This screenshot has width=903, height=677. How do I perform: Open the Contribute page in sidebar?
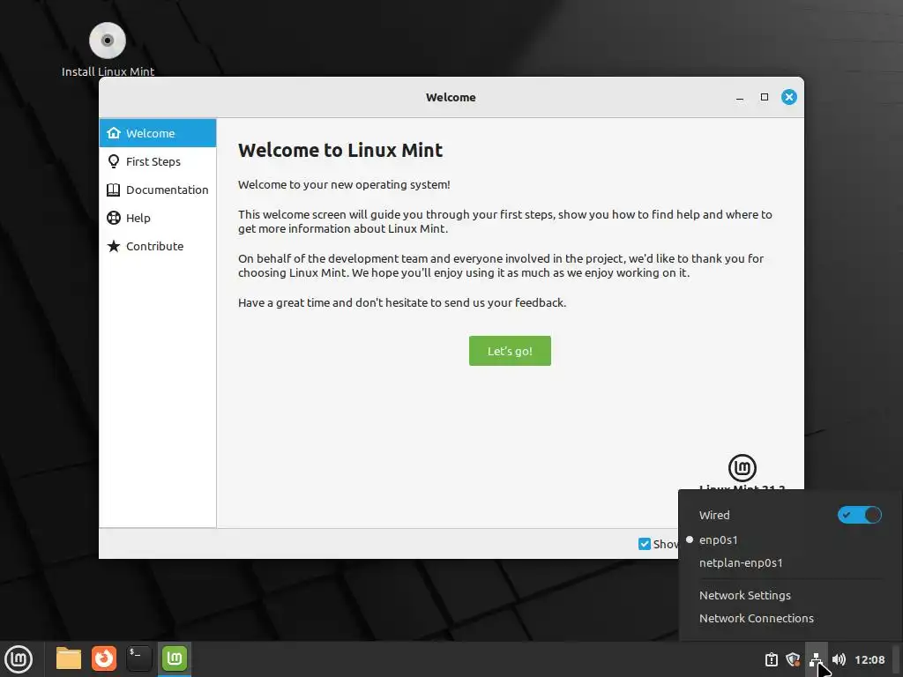158,246
